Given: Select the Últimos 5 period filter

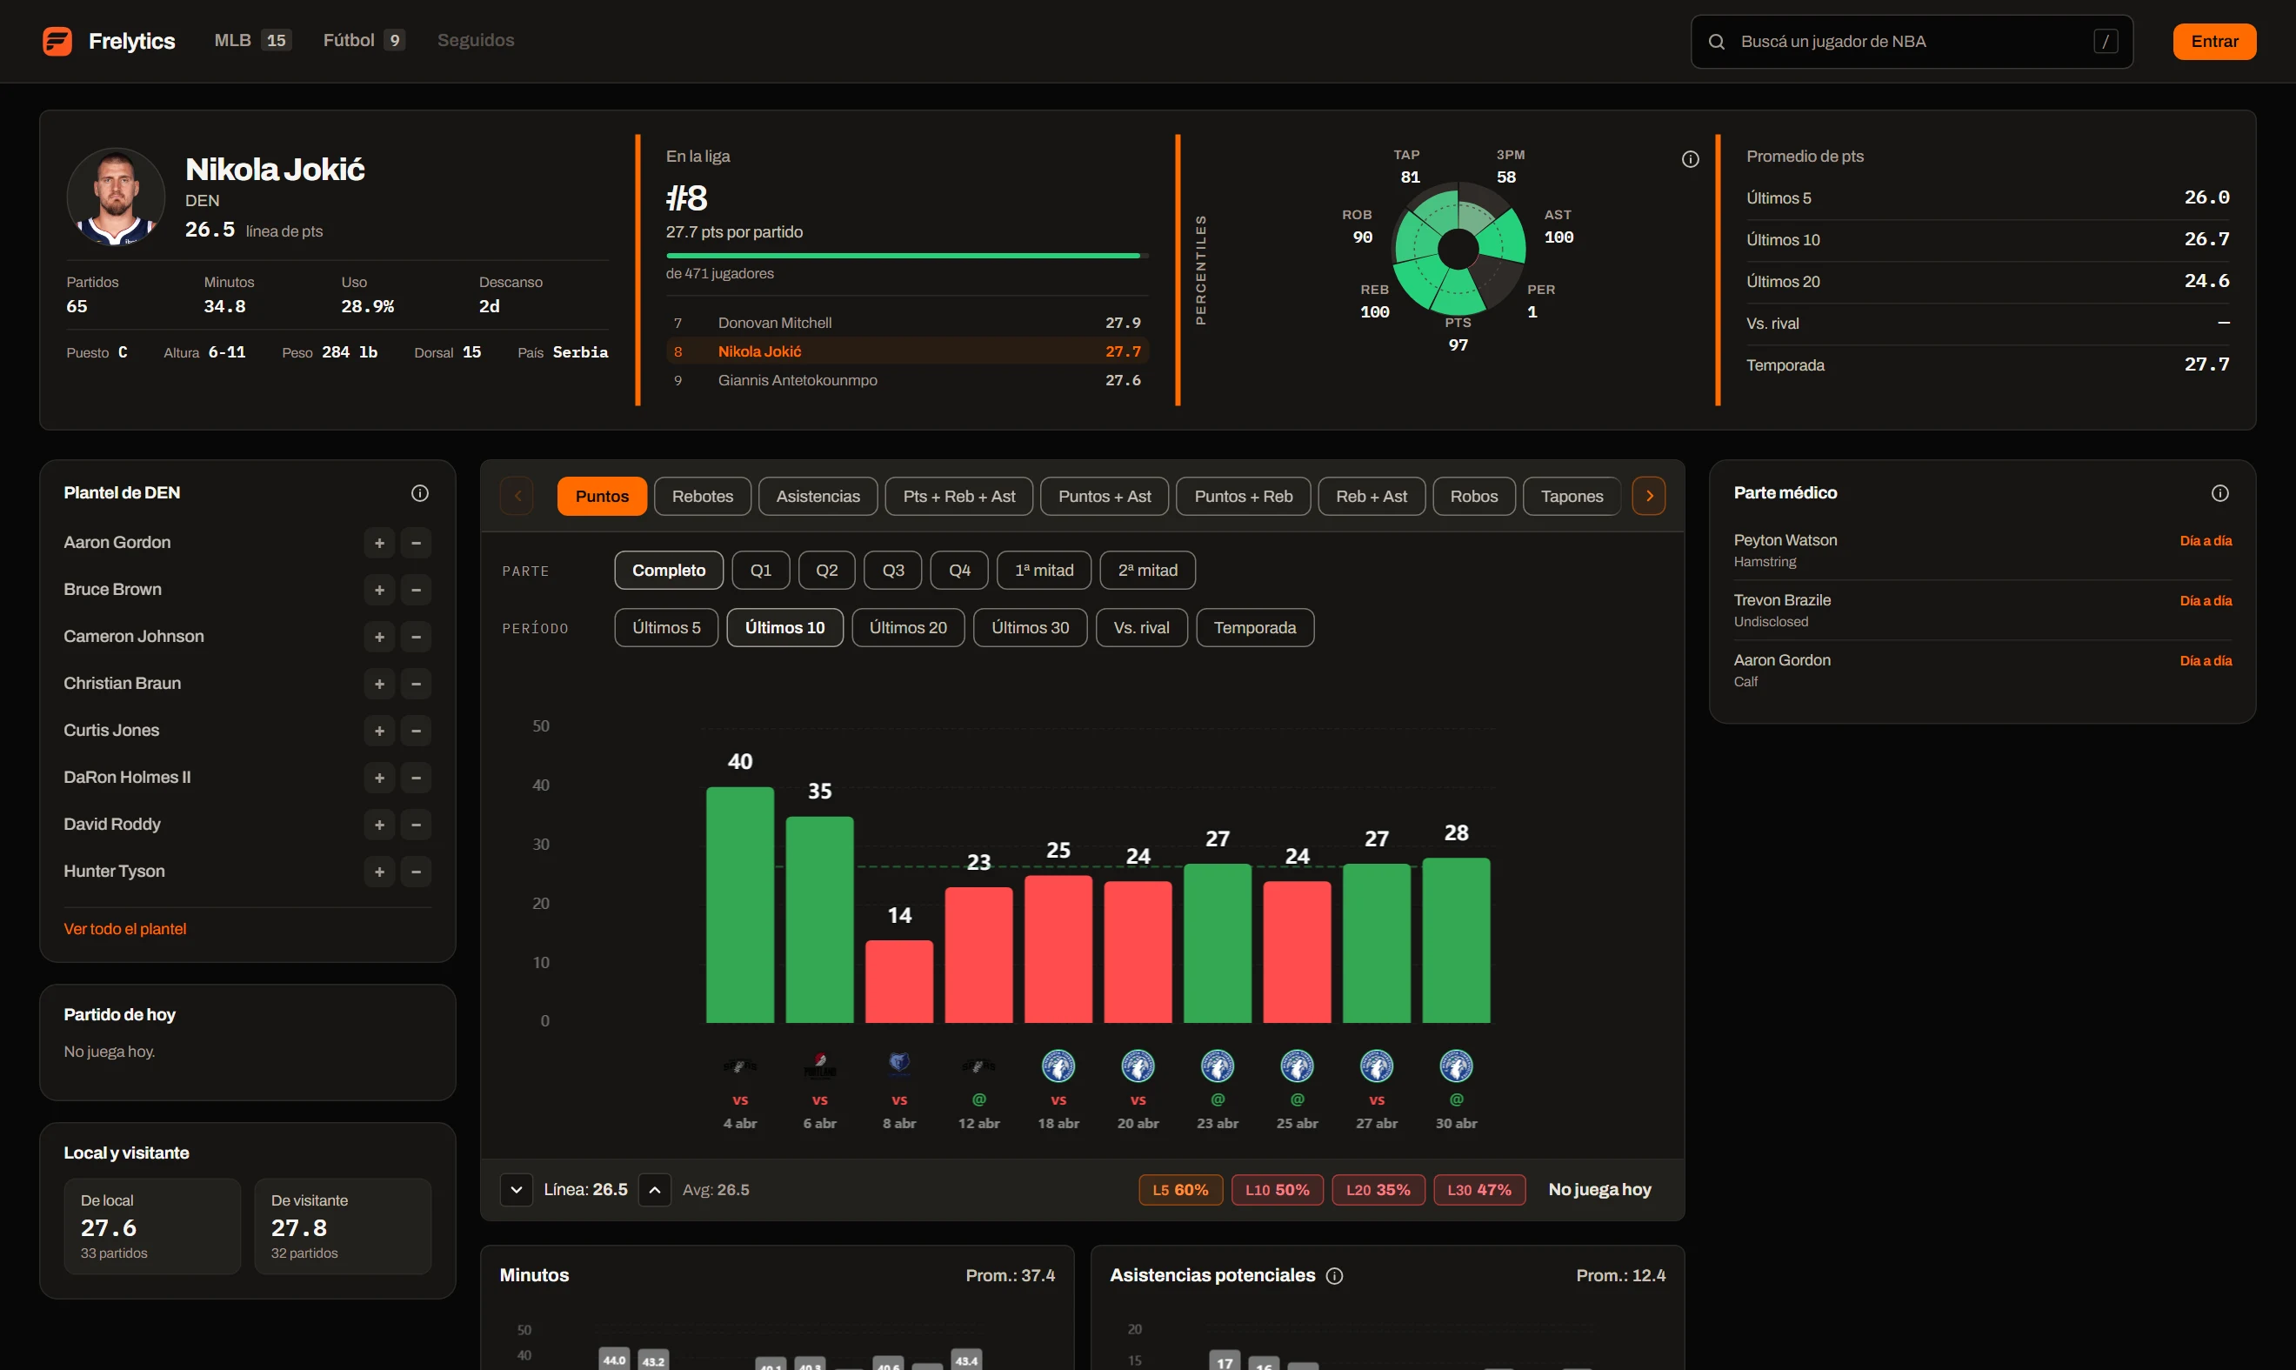Looking at the screenshot, I should point(666,628).
